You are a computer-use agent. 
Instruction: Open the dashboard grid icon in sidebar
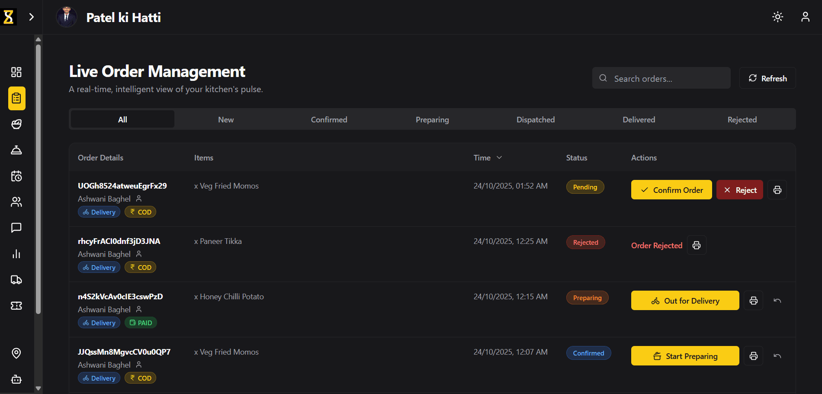coord(16,72)
